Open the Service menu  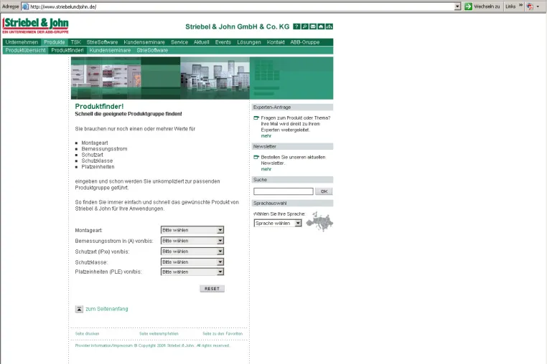(x=179, y=42)
